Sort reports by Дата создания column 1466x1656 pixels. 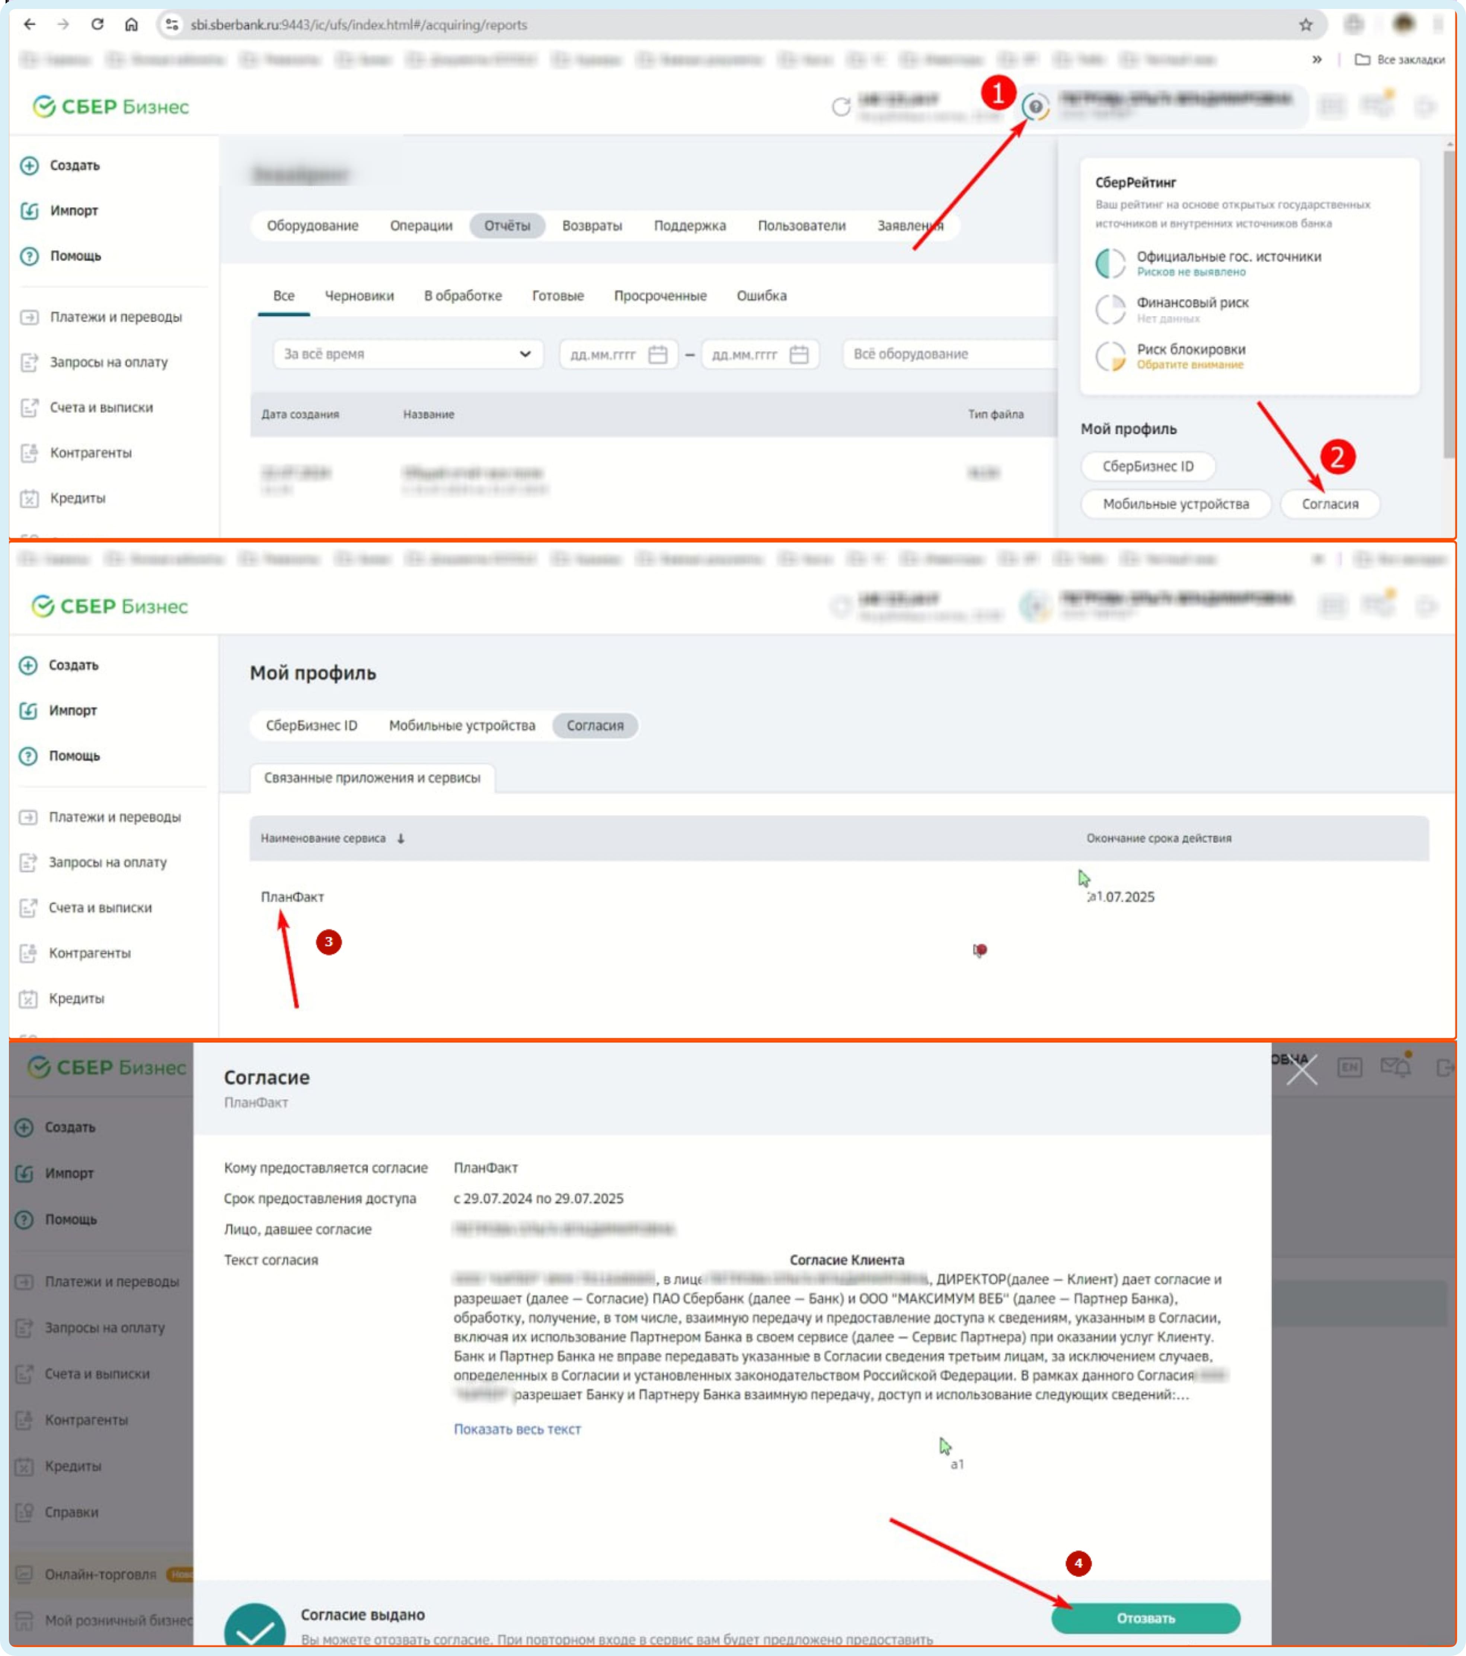coord(300,415)
